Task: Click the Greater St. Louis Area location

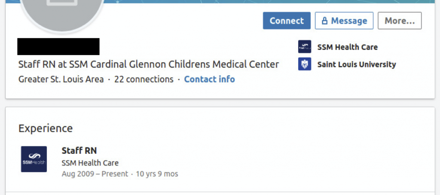Action: pyautogui.click(x=61, y=79)
